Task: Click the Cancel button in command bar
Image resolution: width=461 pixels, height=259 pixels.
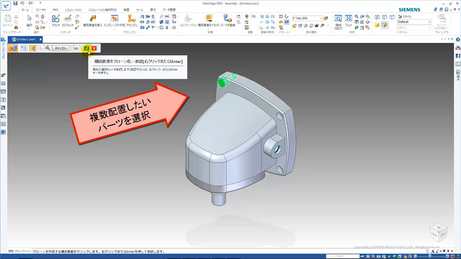Action: coord(60,48)
